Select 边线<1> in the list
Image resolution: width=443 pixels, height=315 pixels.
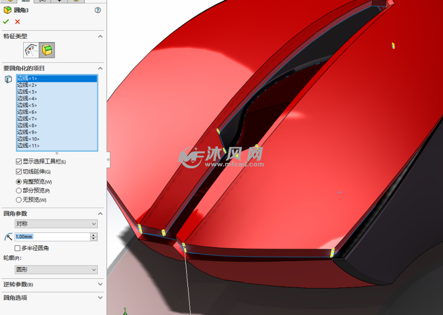click(57, 78)
